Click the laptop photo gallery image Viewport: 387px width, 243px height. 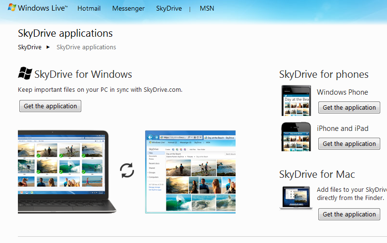point(67,172)
